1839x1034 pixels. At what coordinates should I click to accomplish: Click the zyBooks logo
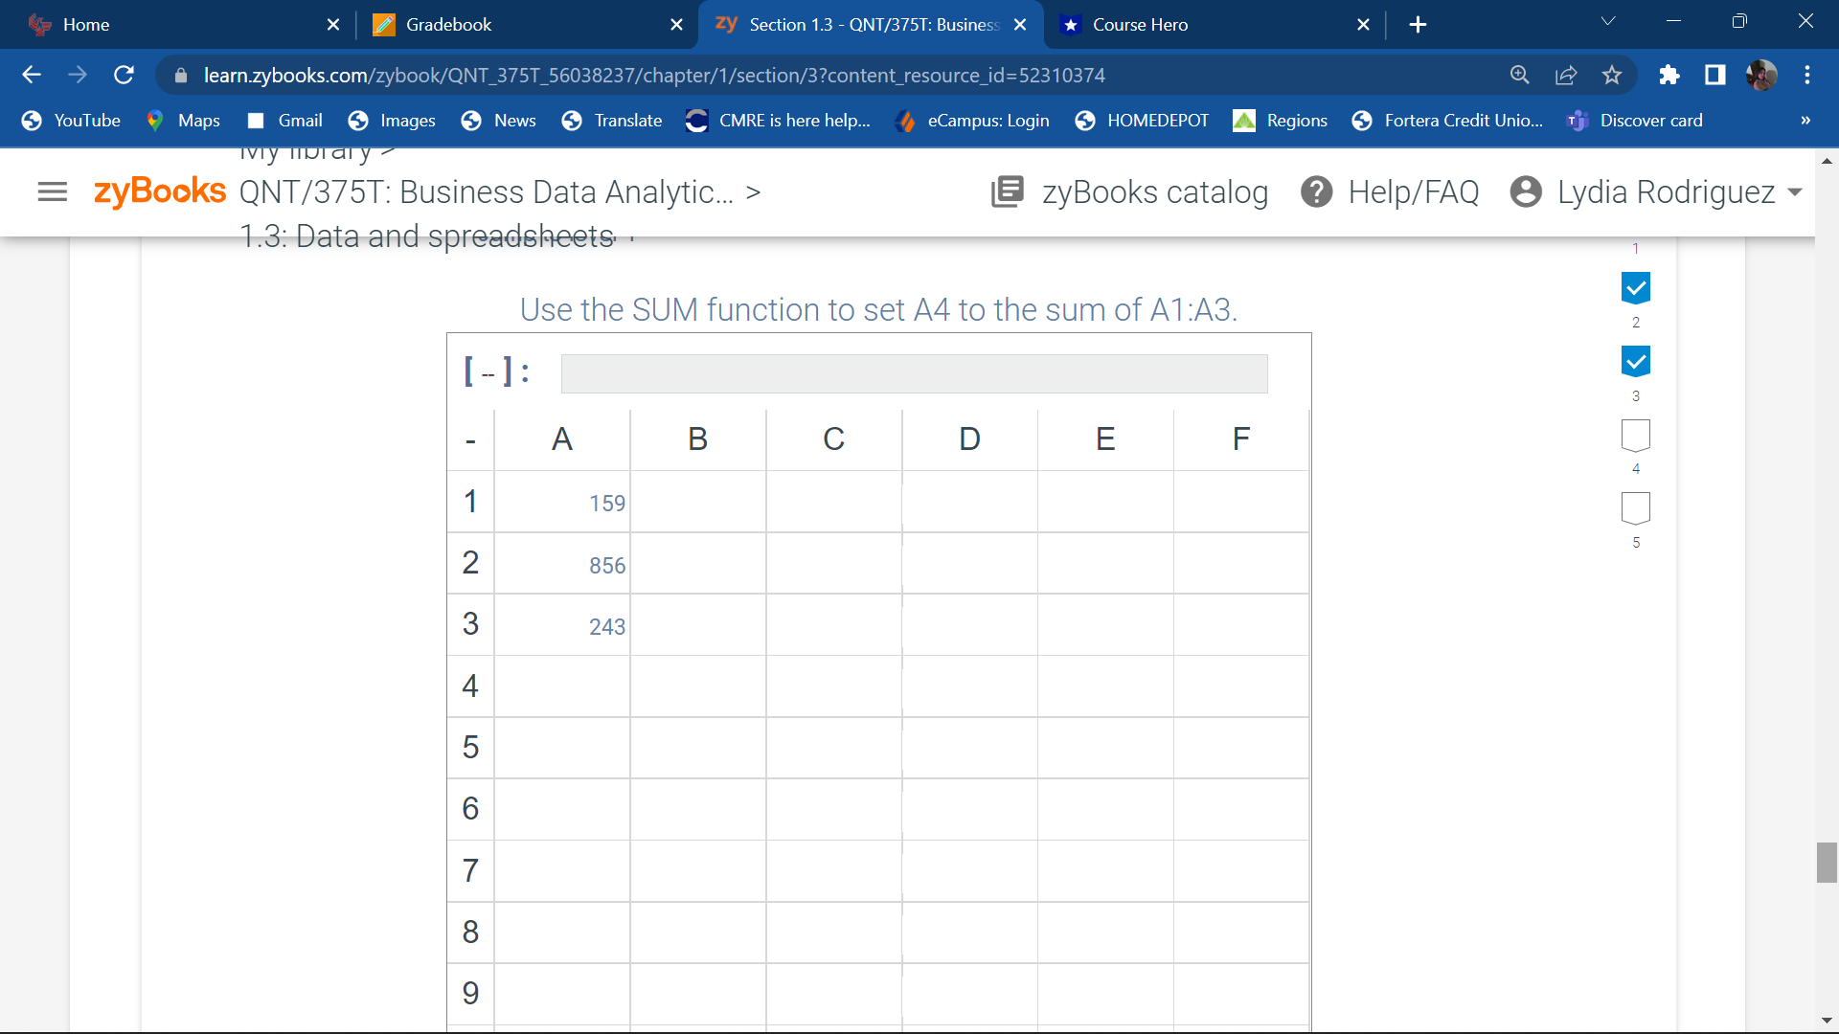[x=160, y=191]
